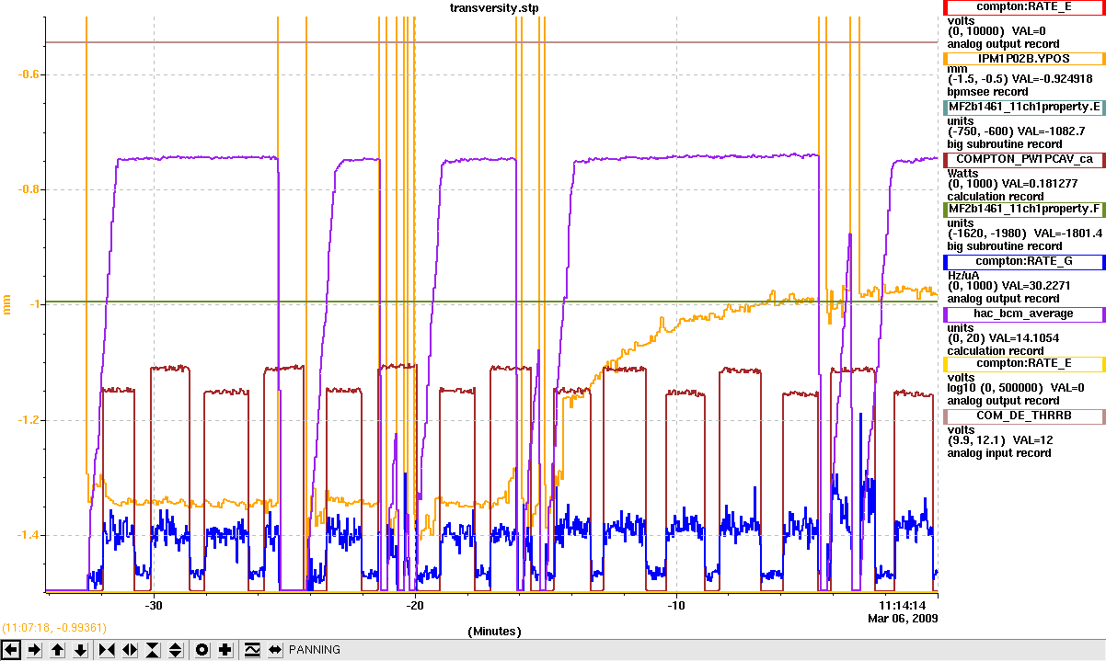Select the MF2b1461_11ch1property.E legend entry
This screenshot has width=1106, height=661.
click(1024, 107)
